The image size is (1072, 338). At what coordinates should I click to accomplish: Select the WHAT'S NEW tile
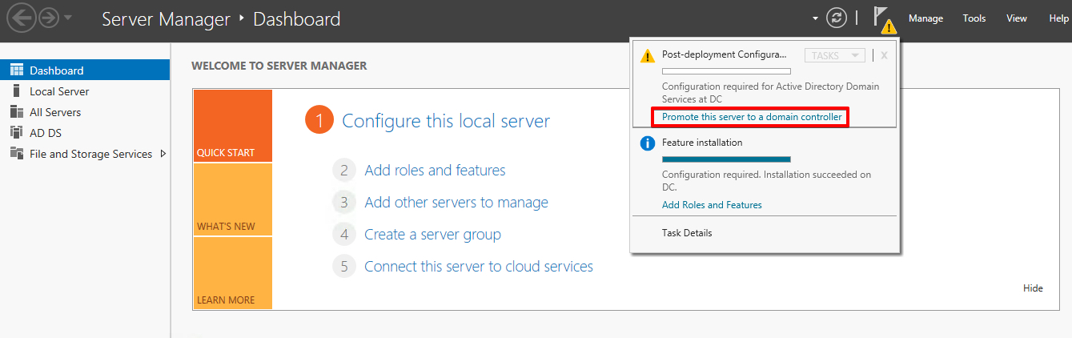232,199
